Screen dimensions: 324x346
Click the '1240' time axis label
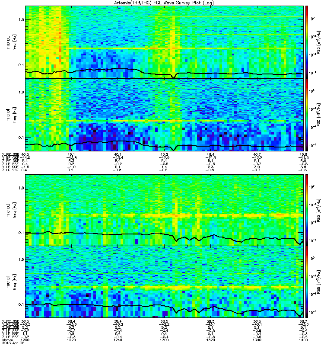[x=118, y=340]
